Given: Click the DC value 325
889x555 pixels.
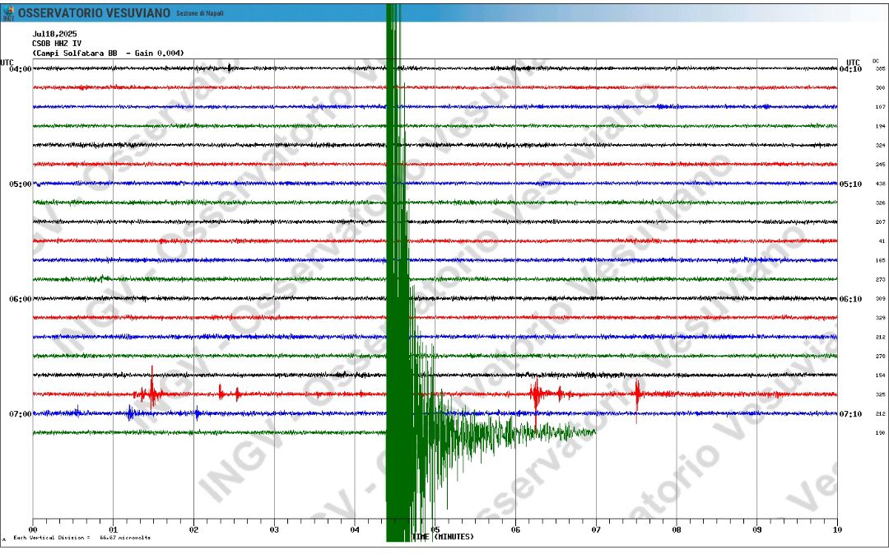Looking at the screenshot, I should coord(880,394).
